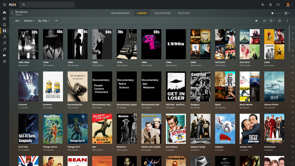Screen dimensions: 295x166
Task: Open the first music note sidebar icon
Action: (4, 37)
